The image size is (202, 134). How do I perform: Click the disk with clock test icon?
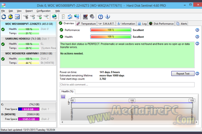coord(33,17)
